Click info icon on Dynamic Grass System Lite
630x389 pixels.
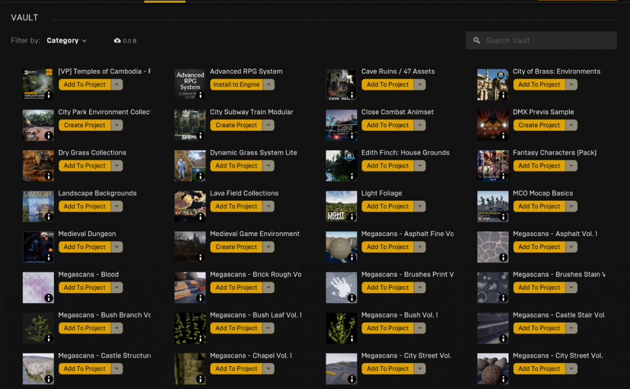(200, 176)
